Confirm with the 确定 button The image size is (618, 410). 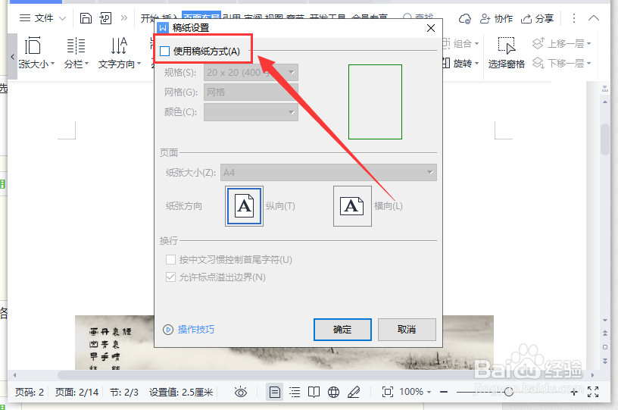[342, 330]
